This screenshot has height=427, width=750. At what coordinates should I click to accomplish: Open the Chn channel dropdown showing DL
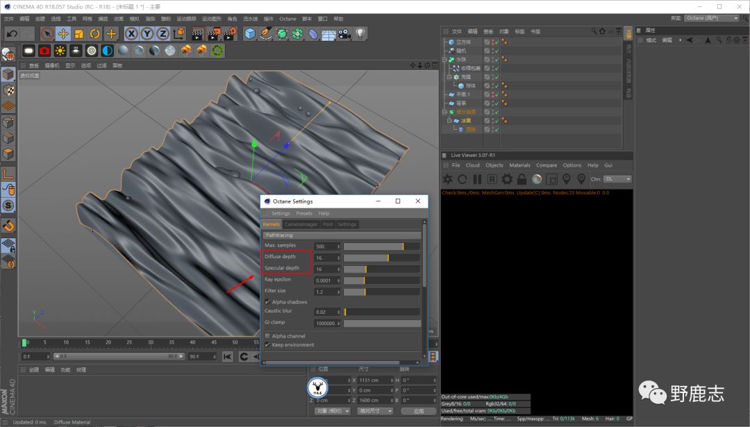coord(617,179)
